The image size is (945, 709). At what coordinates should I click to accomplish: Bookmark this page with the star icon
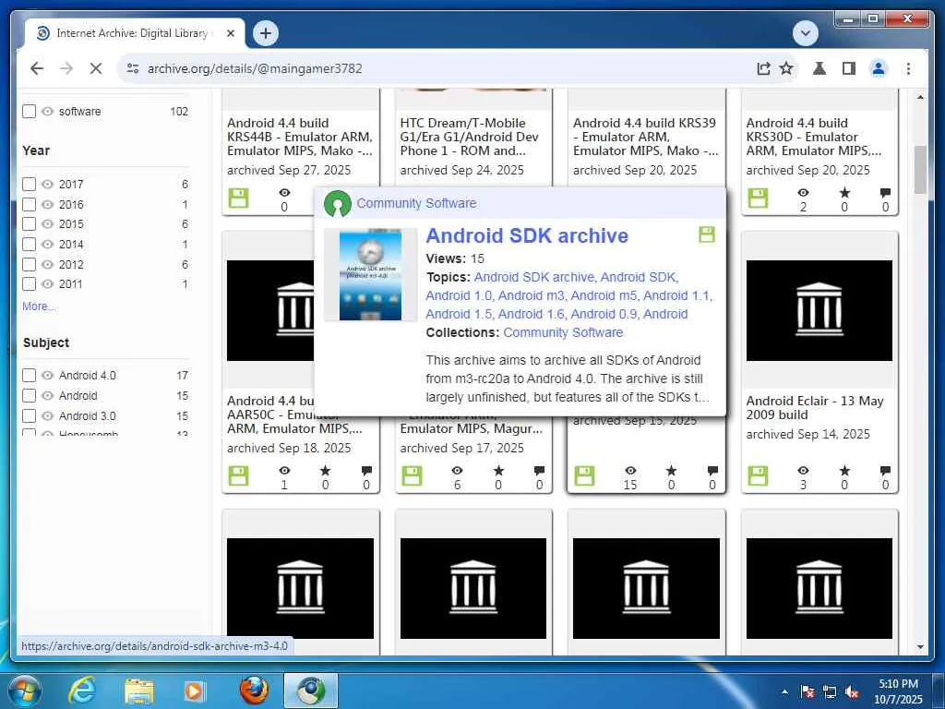pyautogui.click(x=786, y=68)
